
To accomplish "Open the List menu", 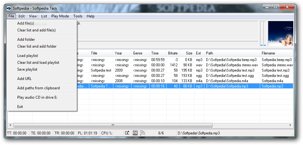I will (44, 16).
